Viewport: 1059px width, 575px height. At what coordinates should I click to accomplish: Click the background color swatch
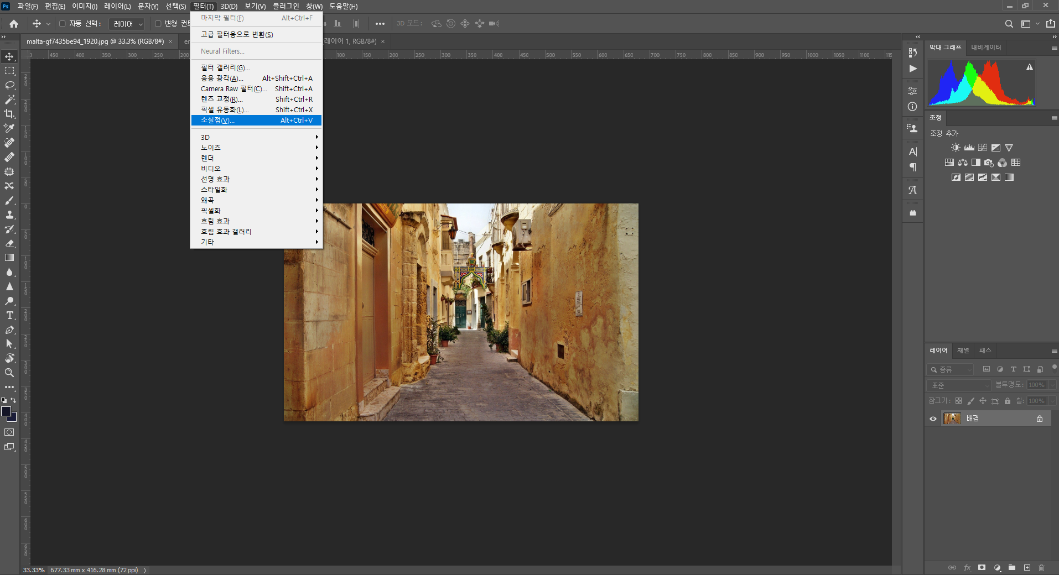tap(13, 419)
